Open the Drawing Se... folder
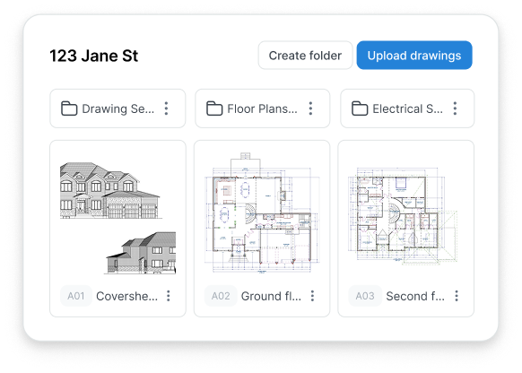The width and height of the screenshot is (522, 373). point(117,108)
